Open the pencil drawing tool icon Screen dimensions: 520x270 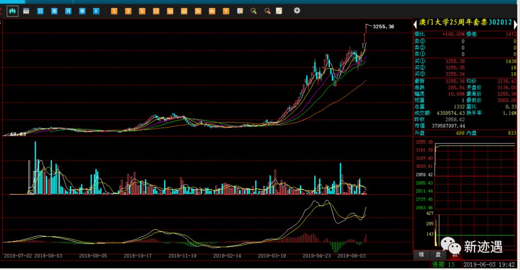279,11
